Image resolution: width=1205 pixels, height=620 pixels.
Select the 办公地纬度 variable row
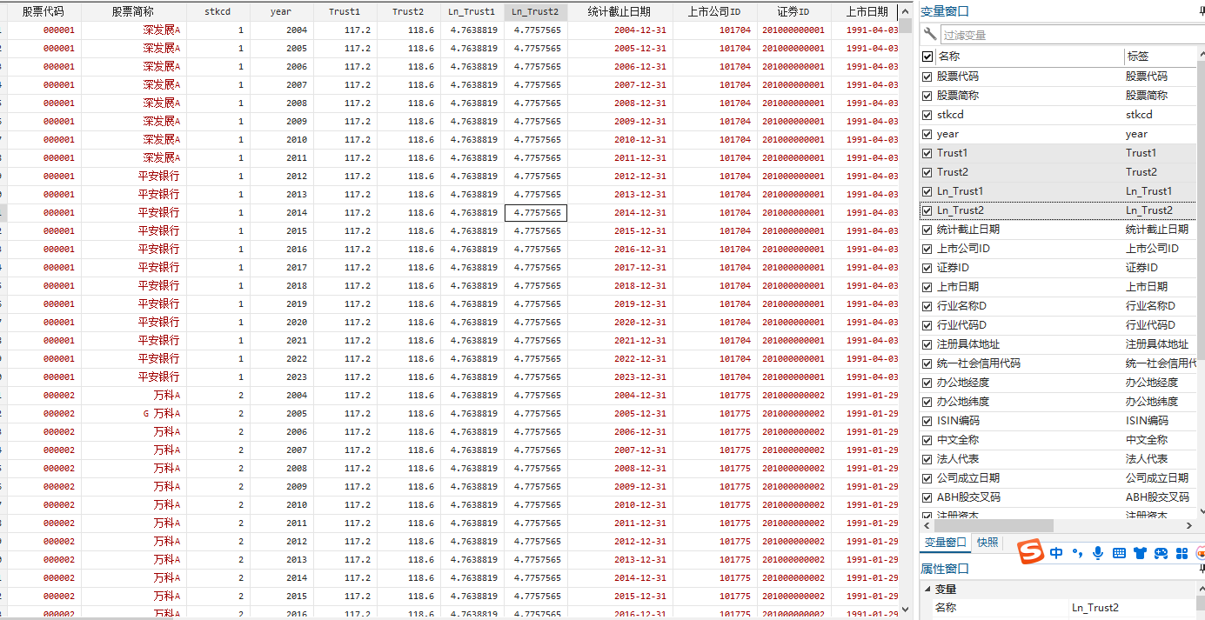pos(1058,402)
